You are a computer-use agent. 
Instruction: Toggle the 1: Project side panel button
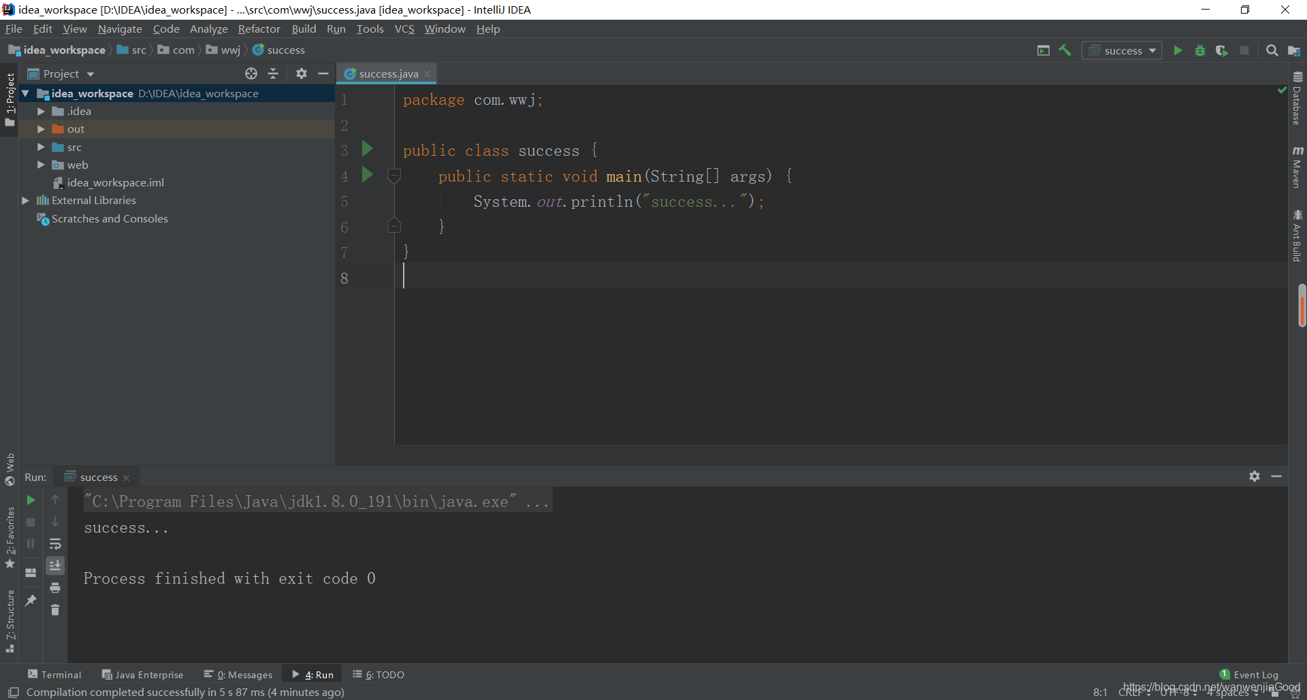point(10,100)
